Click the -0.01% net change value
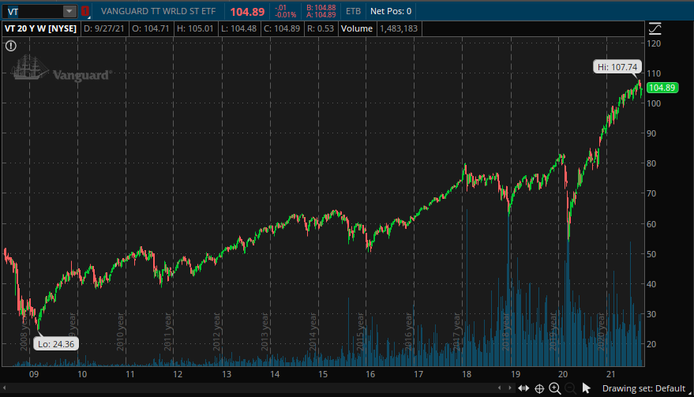 click(286, 15)
